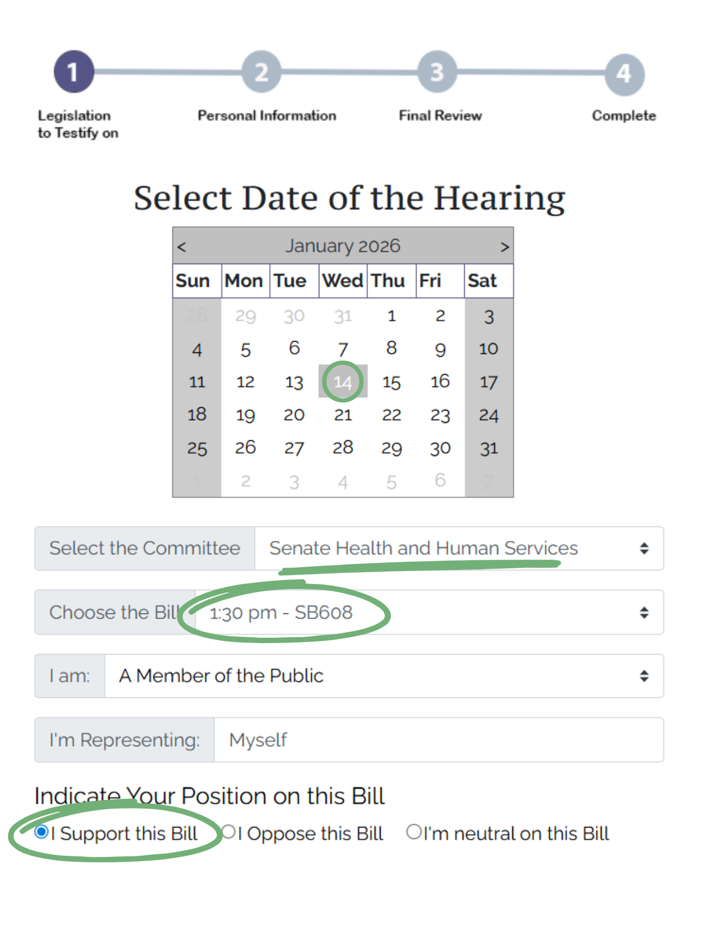Select I'm neutral on this Bill option
This screenshot has height=949, width=707.
tap(414, 831)
